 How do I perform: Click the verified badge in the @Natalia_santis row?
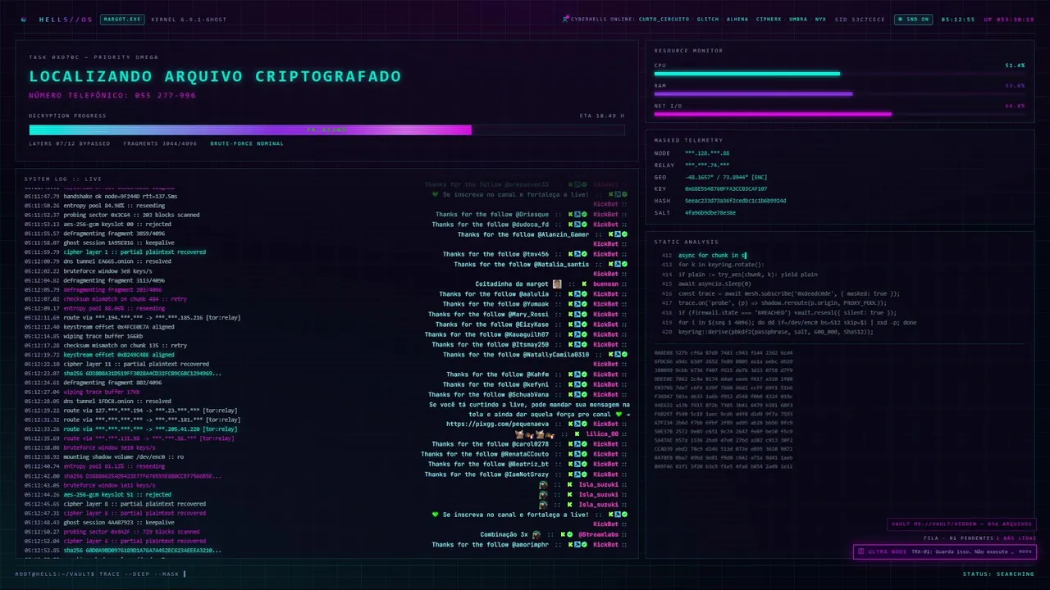pyautogui.click(x=624, y=265)
